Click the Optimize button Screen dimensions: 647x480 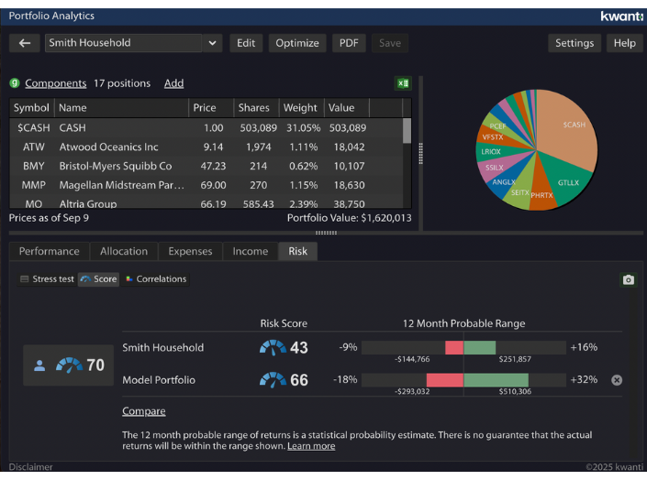point(297,43)
